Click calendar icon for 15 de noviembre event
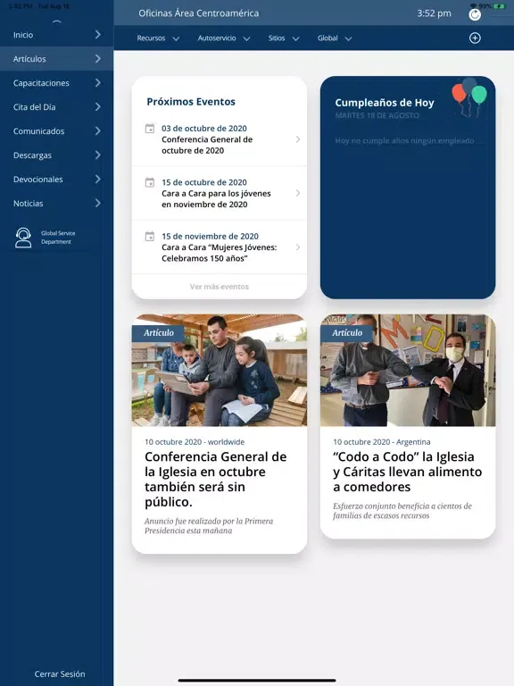The height and width of the screenshot is (686, 514). click(150, 236)
